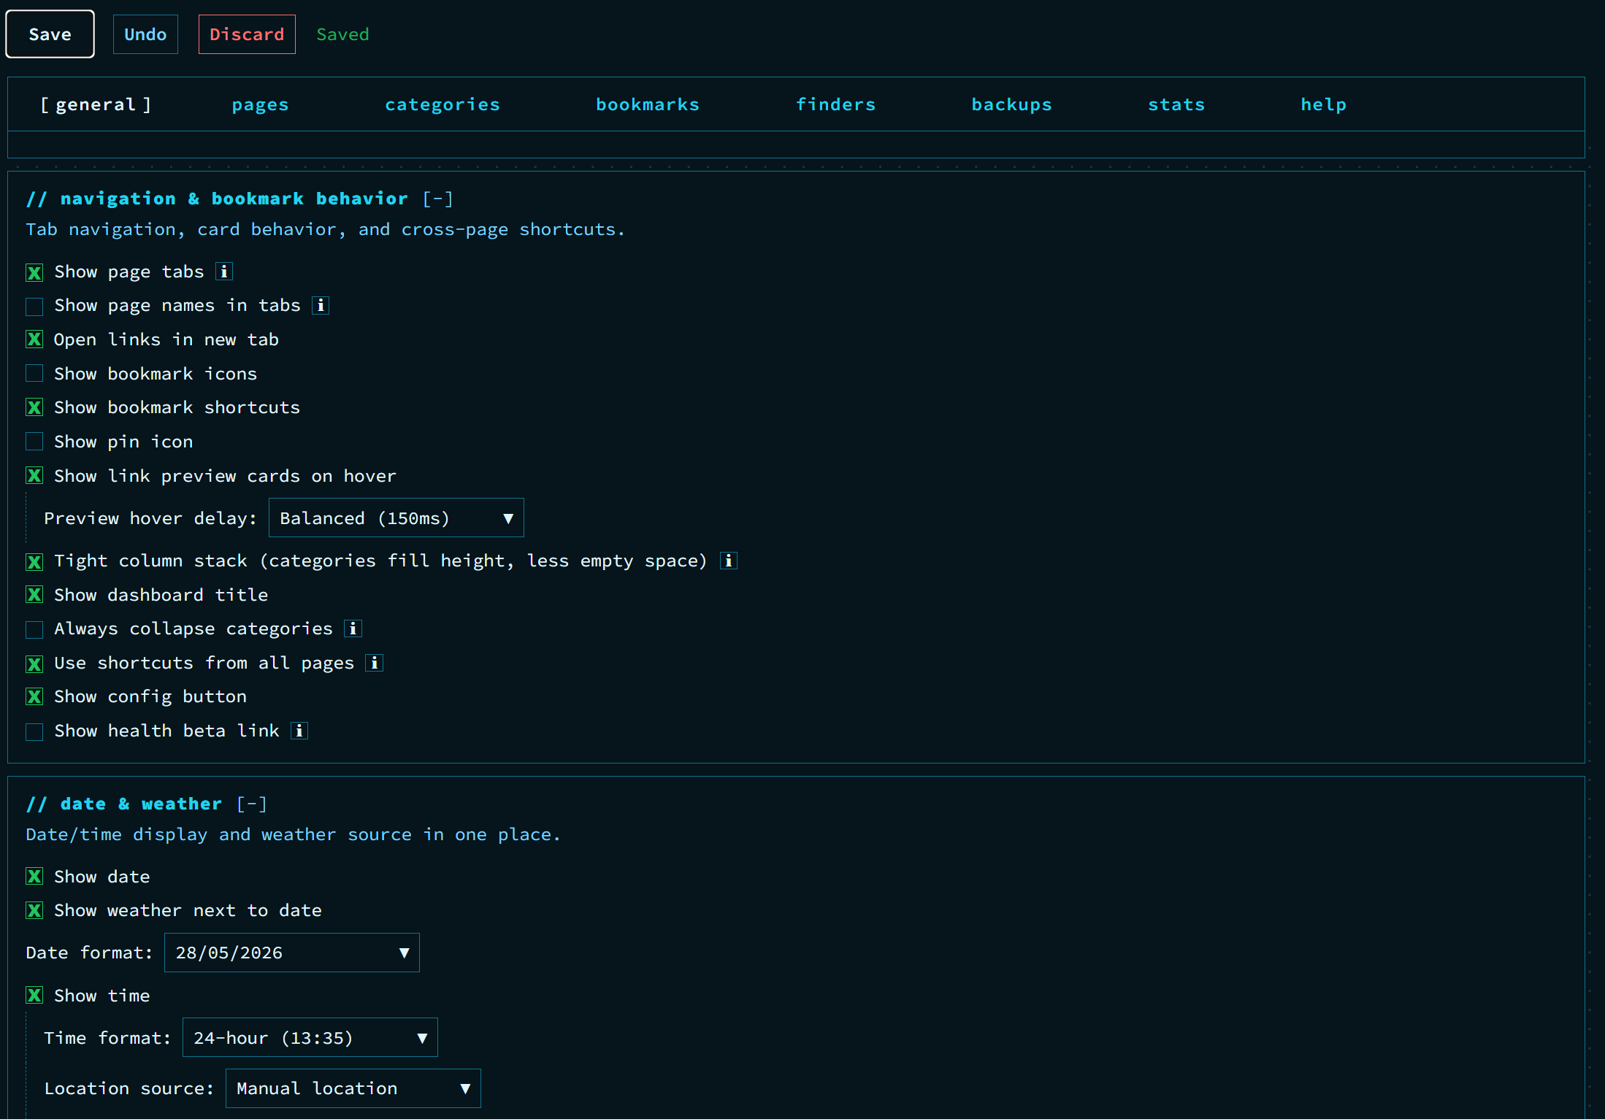Disable Show bookmark shortcuts
1605x1119 pixels.
point(34,408)
